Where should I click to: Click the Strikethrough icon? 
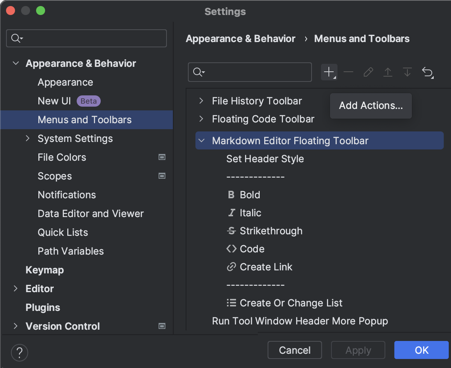click(x=231, y=231)
